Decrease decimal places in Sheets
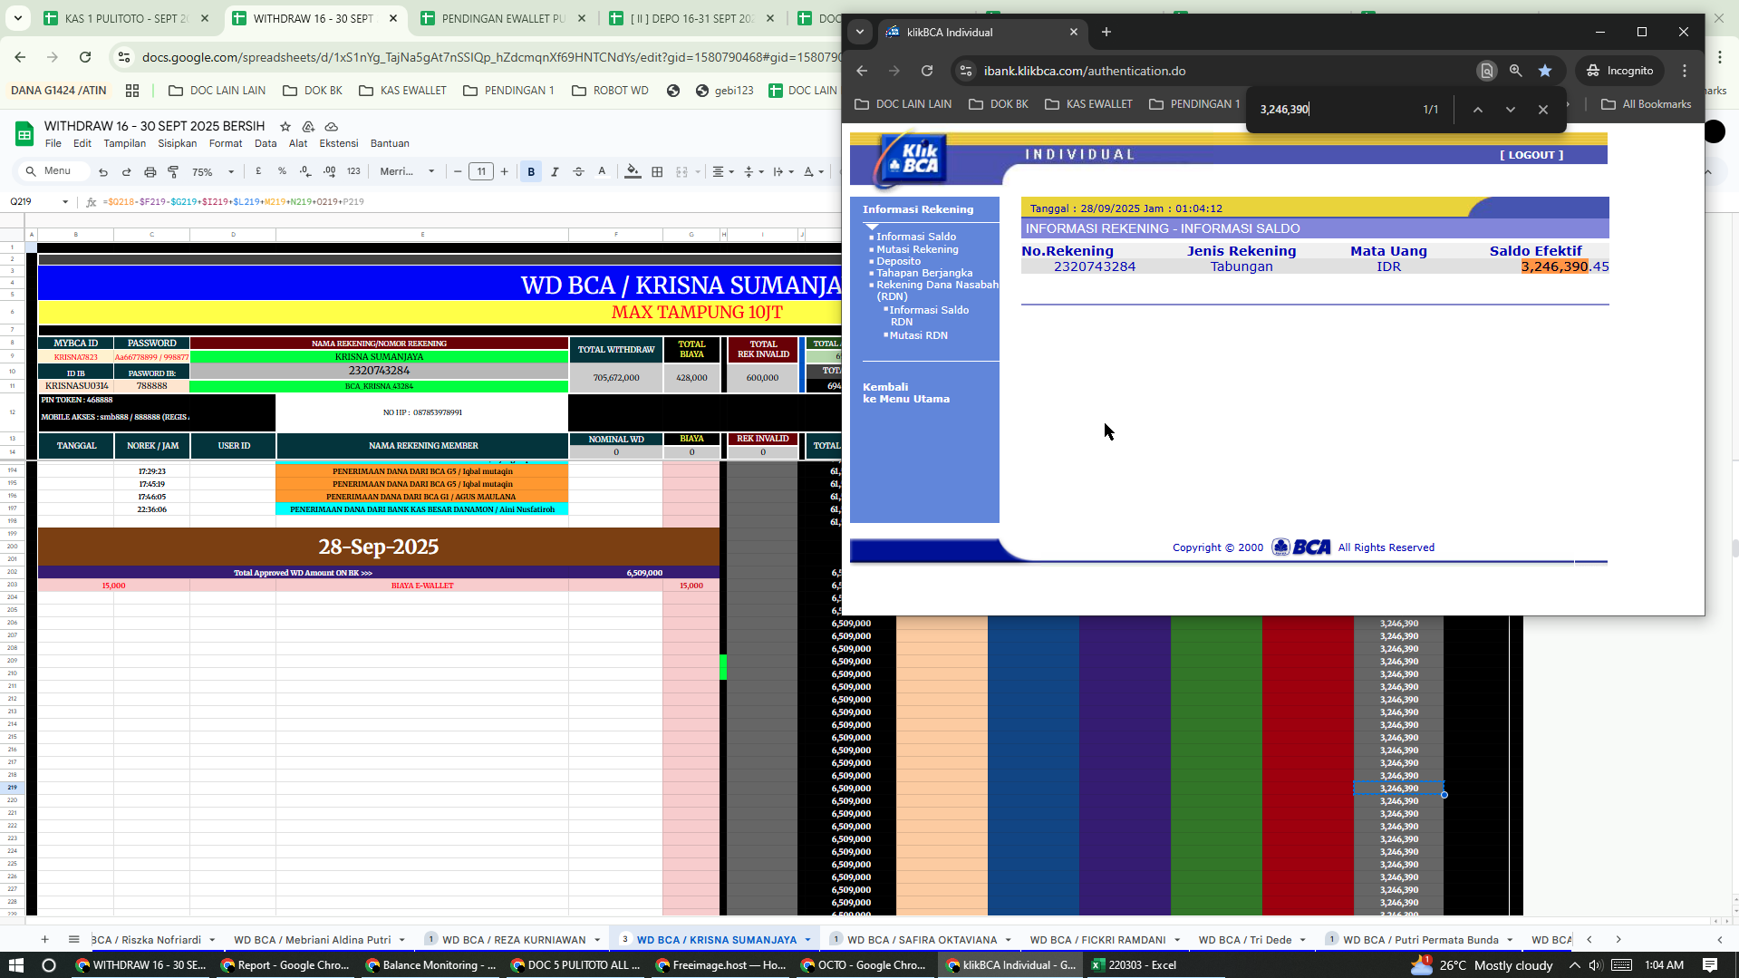Viewport: 1739px width, 978px height. pyautogui.click(x=305, y=171)
